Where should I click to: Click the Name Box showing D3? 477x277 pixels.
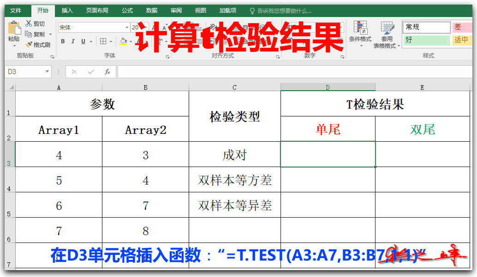point(25,72)
